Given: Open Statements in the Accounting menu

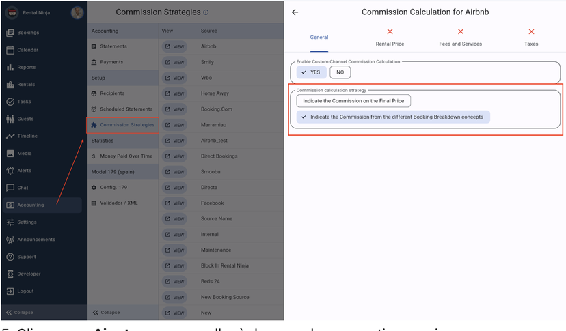Looking at the screenshot, I should pos(123,46).
